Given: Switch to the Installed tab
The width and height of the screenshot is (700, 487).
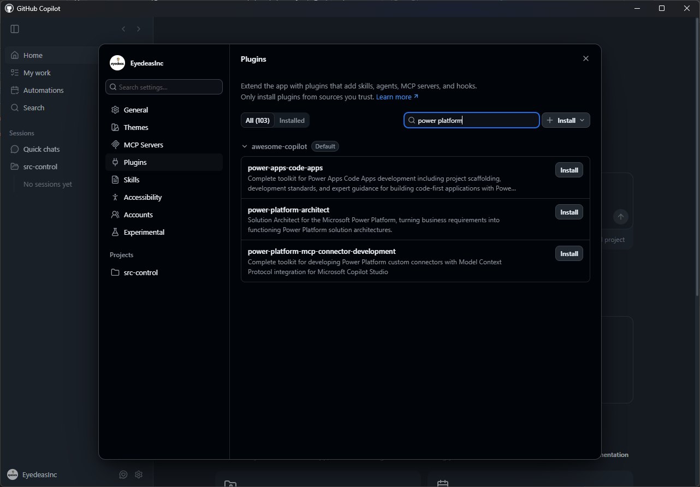Looking at the screenshot, I should [292, 120].
